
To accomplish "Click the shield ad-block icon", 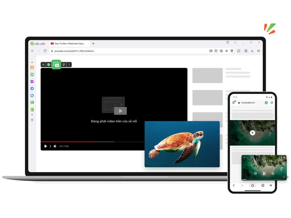I will tap(232, 51).
